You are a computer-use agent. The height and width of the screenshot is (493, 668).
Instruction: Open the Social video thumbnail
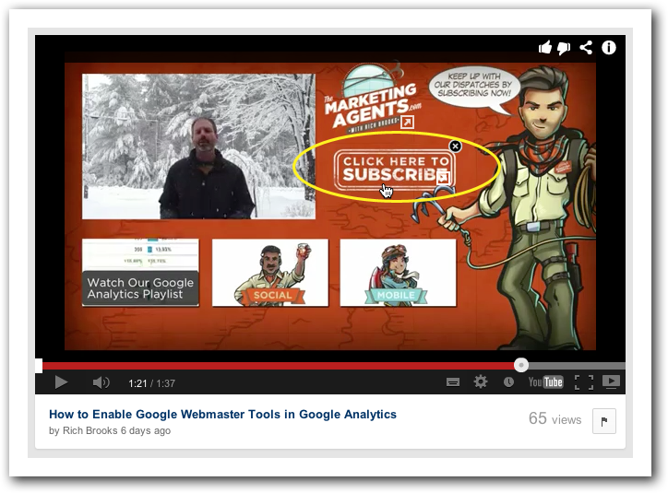tap(270, 272)
